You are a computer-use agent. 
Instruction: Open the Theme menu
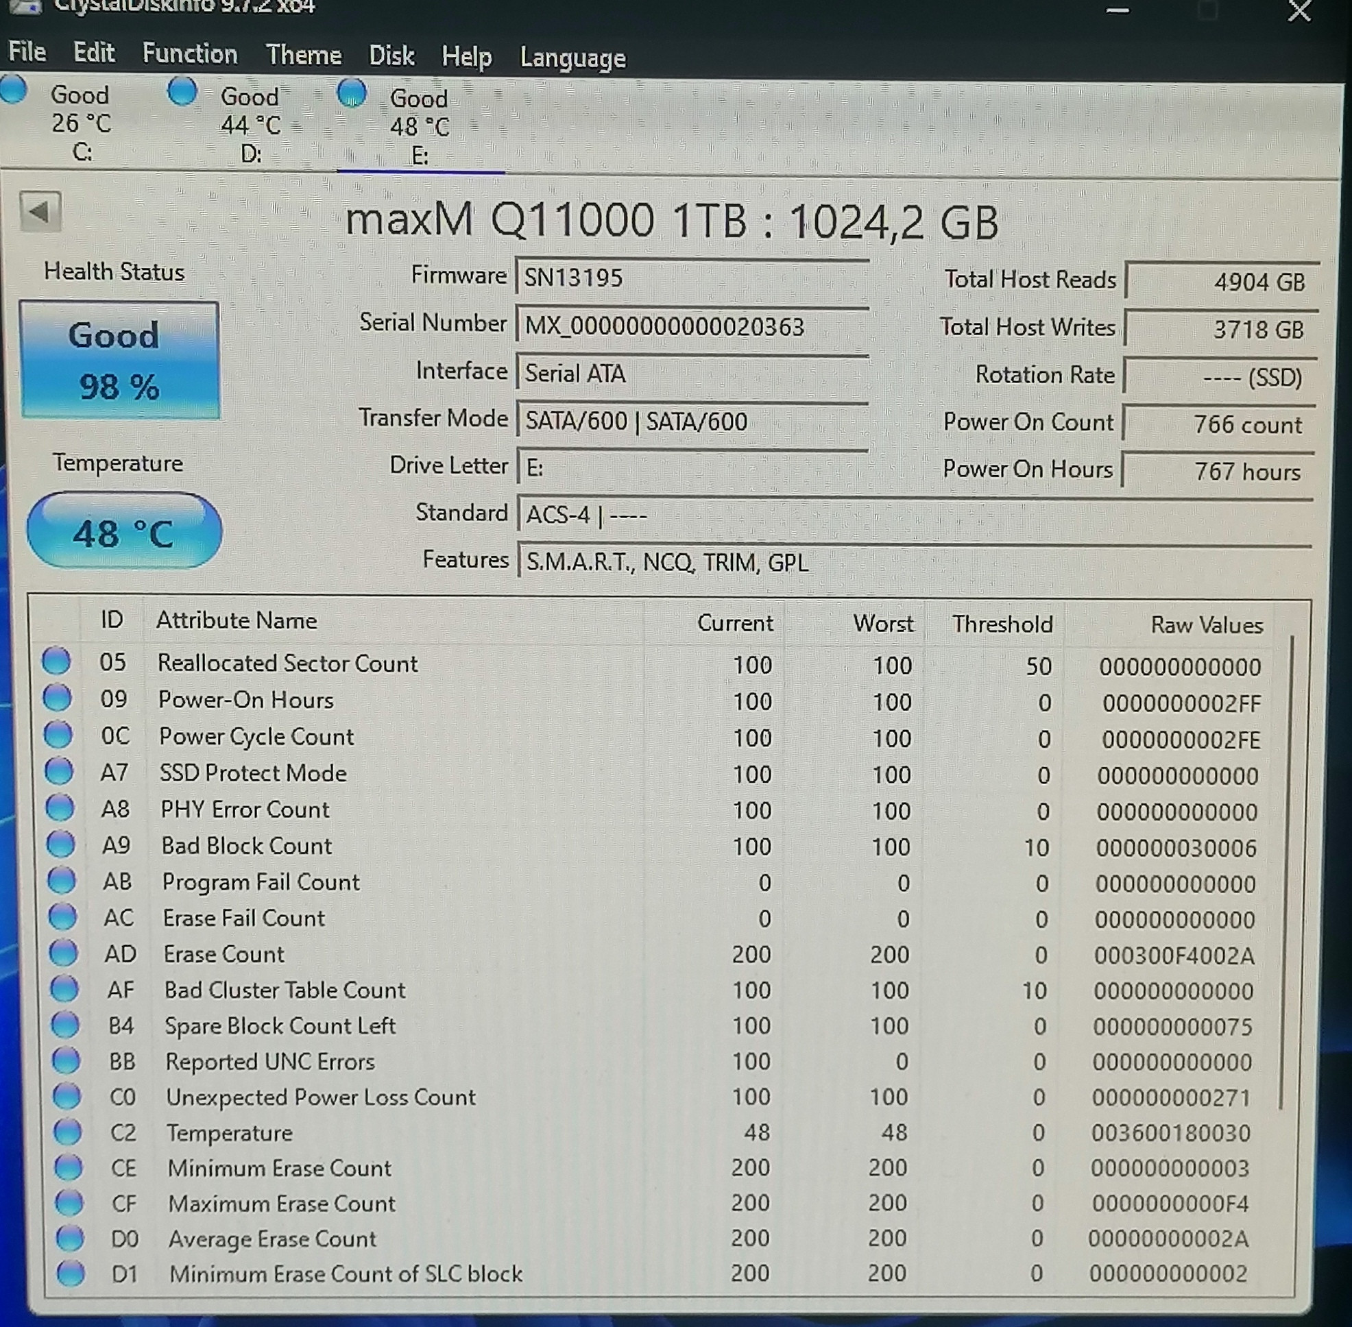click(303, 54)
